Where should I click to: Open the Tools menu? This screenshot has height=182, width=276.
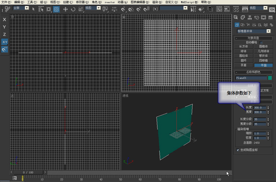pos(32,2)
